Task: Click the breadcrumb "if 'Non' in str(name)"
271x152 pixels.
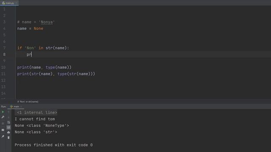Action: pyautogui.click(x=28, y=102)
